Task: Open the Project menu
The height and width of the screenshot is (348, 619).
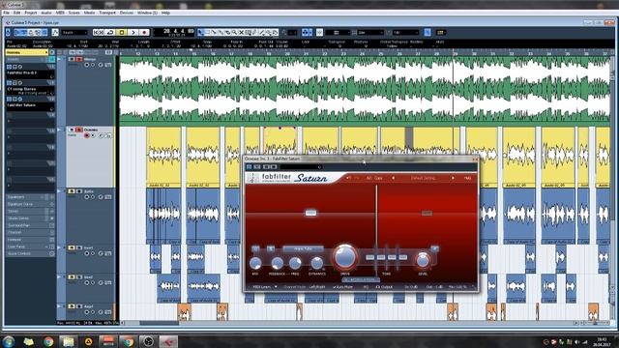Action: point(30,13)
